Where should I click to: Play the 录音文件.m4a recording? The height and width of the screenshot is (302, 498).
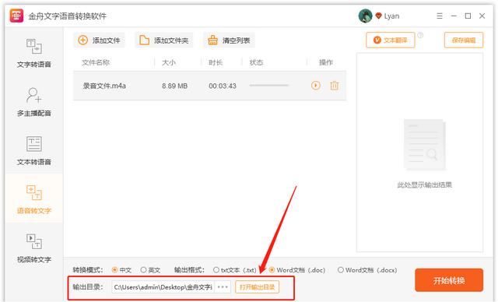pyautogui.click(x=315, y=86)
